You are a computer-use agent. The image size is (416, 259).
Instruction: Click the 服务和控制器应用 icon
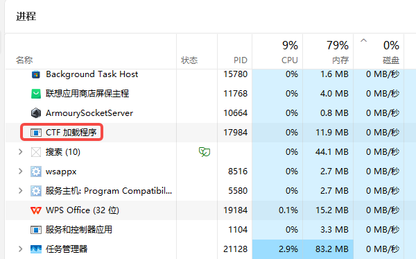pos(36,230)
